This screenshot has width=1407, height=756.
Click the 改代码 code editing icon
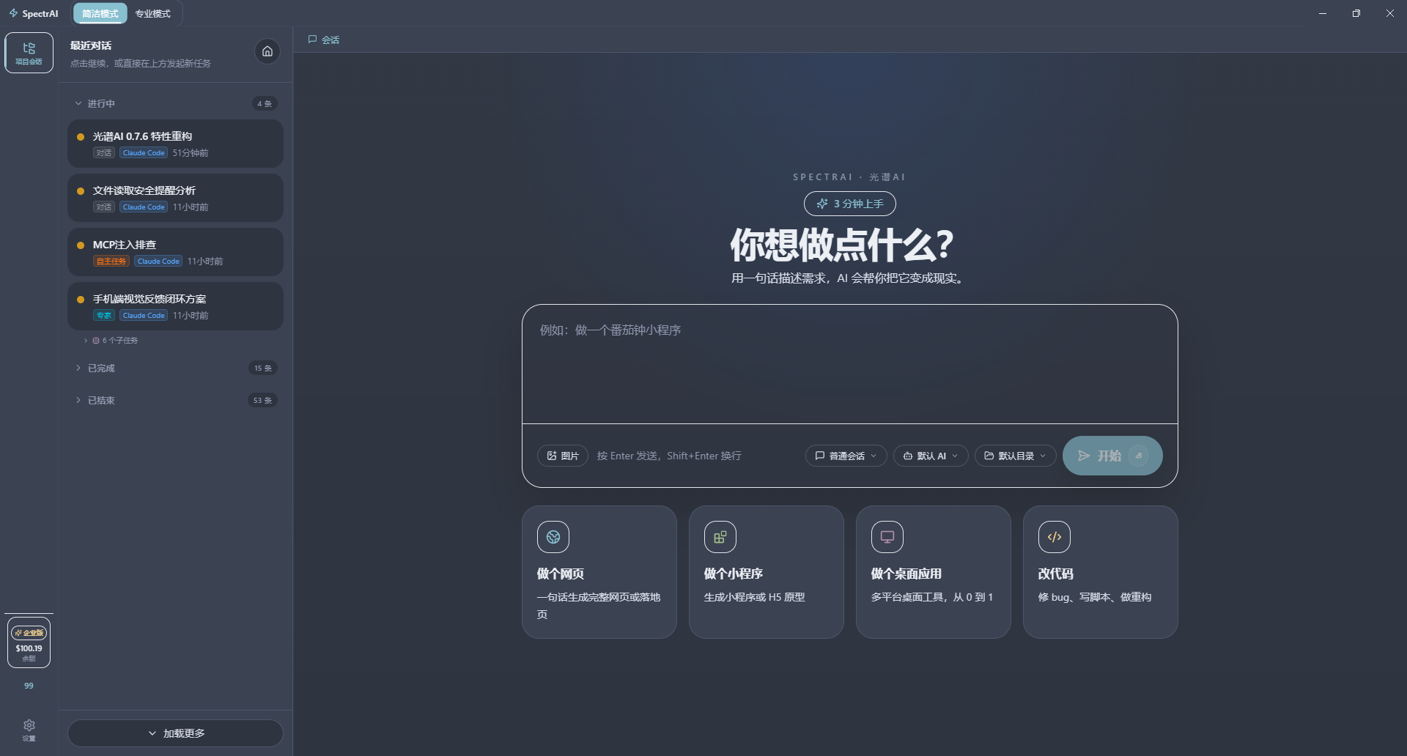pyautogui.click(x=1054, y=536)
